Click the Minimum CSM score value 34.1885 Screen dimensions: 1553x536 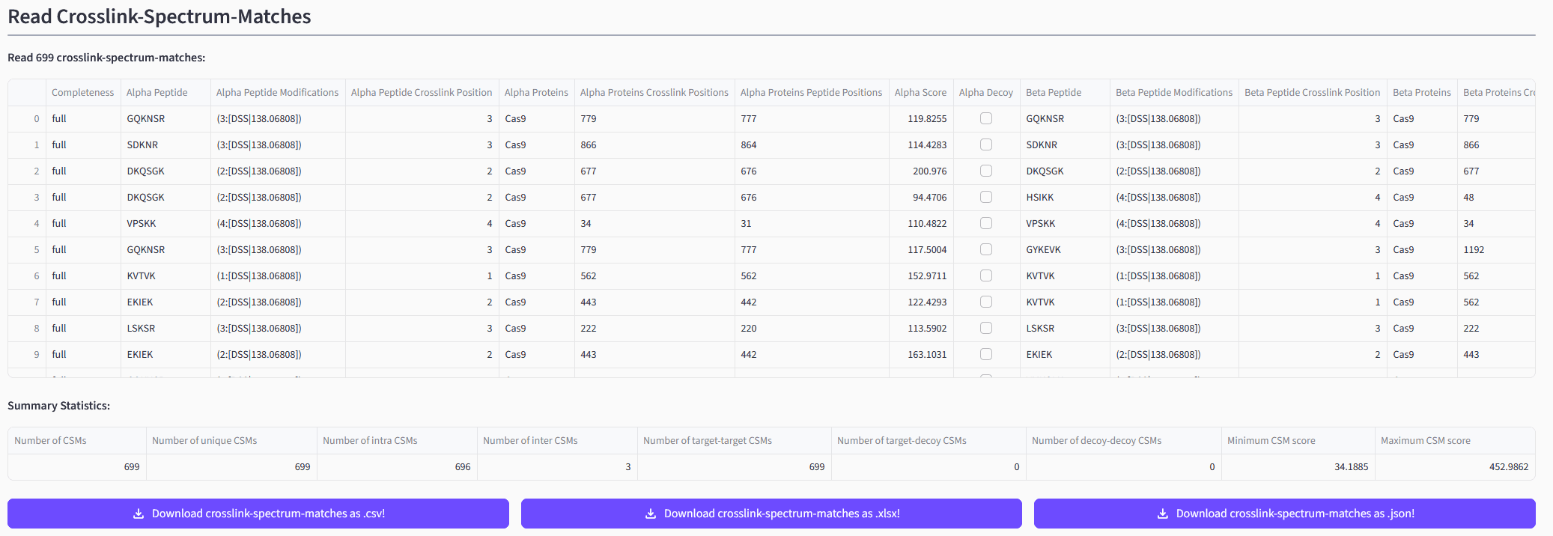[1351, 467]
